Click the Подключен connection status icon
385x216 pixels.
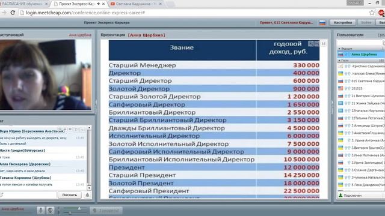(x=340, y=195)
